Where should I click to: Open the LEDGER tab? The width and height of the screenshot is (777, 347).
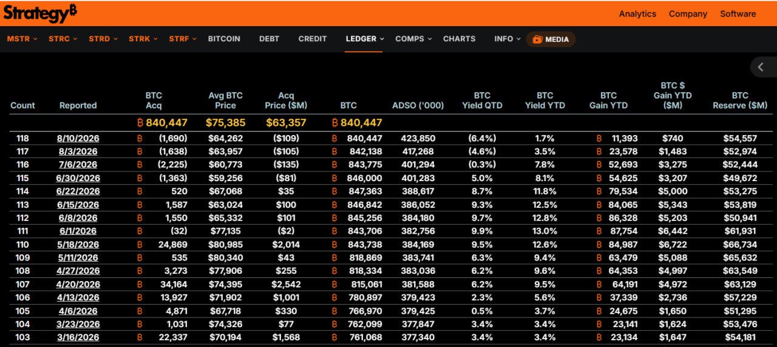364,39
